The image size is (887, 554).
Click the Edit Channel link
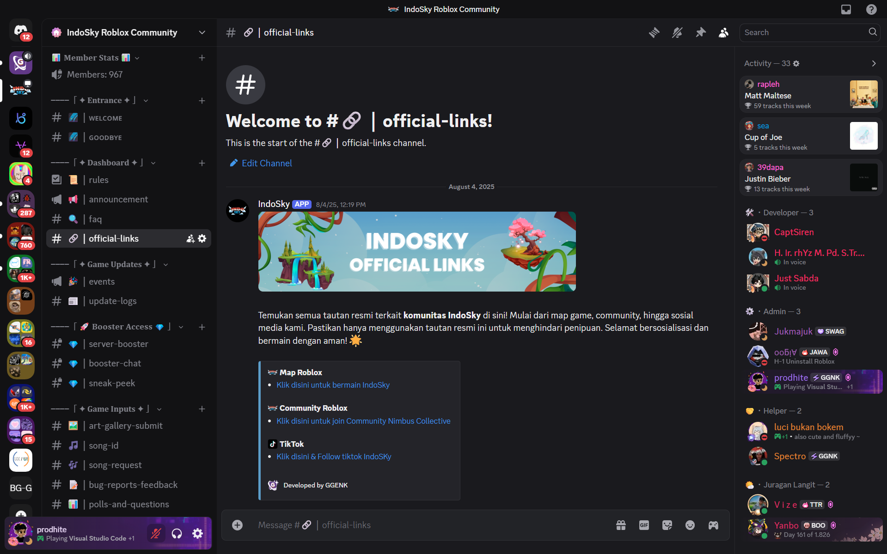261,163
